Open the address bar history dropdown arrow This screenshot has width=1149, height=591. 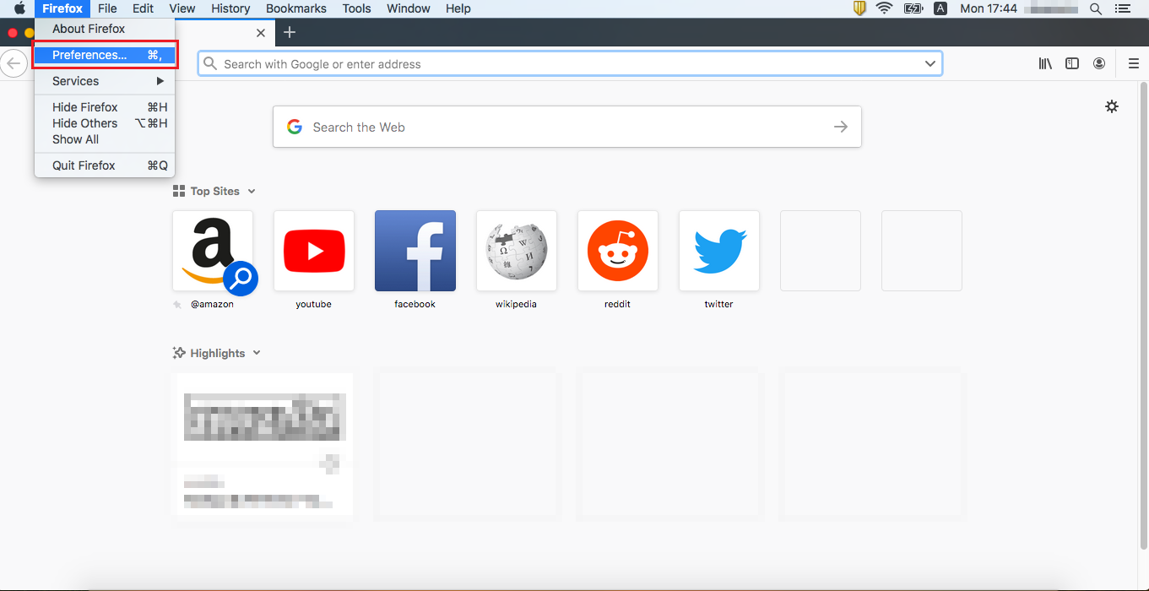click(x=930, y=62)
